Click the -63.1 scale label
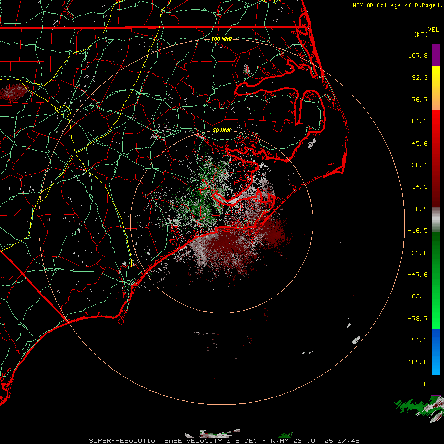The image size is (444, 444). (x=418, y=296)
